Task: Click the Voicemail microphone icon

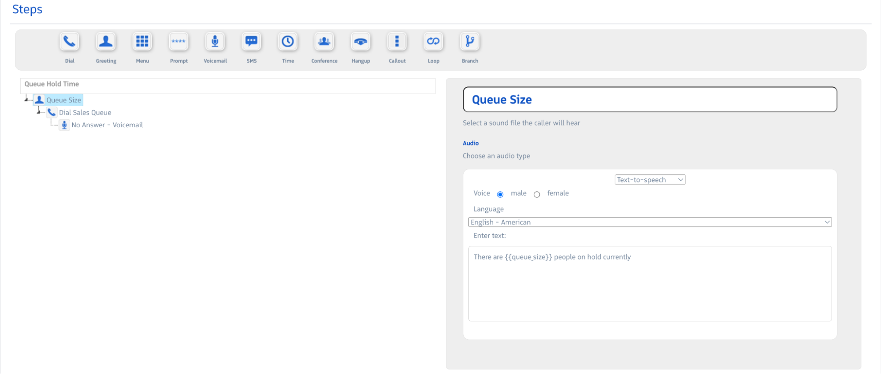Action: (215, 42)
